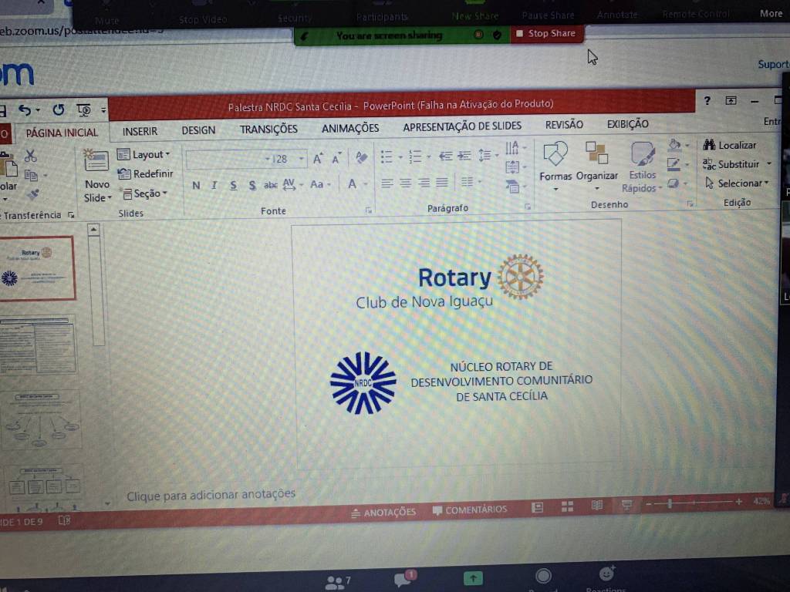
Task: Open reading view from status bar
Action: click(x=596, y=506)
